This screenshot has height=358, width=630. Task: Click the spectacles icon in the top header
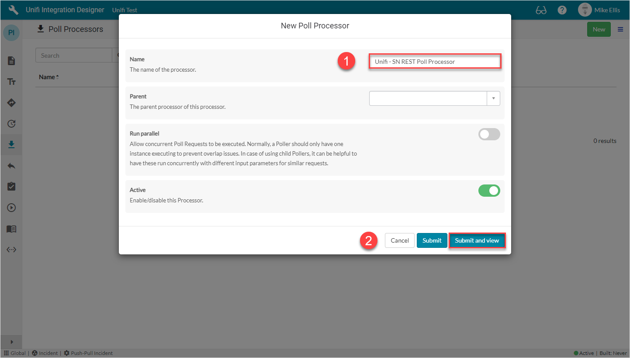click(541, 10)
